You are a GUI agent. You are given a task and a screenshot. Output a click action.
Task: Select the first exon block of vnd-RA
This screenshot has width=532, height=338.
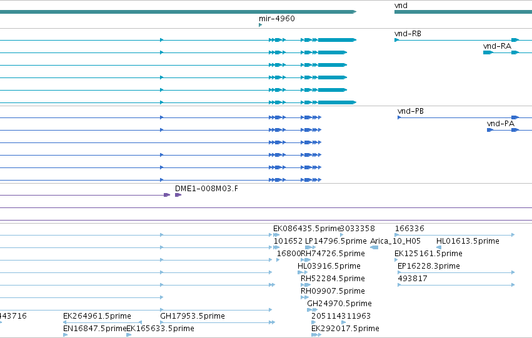488,52
